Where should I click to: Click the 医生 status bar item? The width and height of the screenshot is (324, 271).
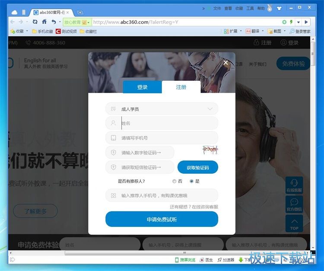206,260
